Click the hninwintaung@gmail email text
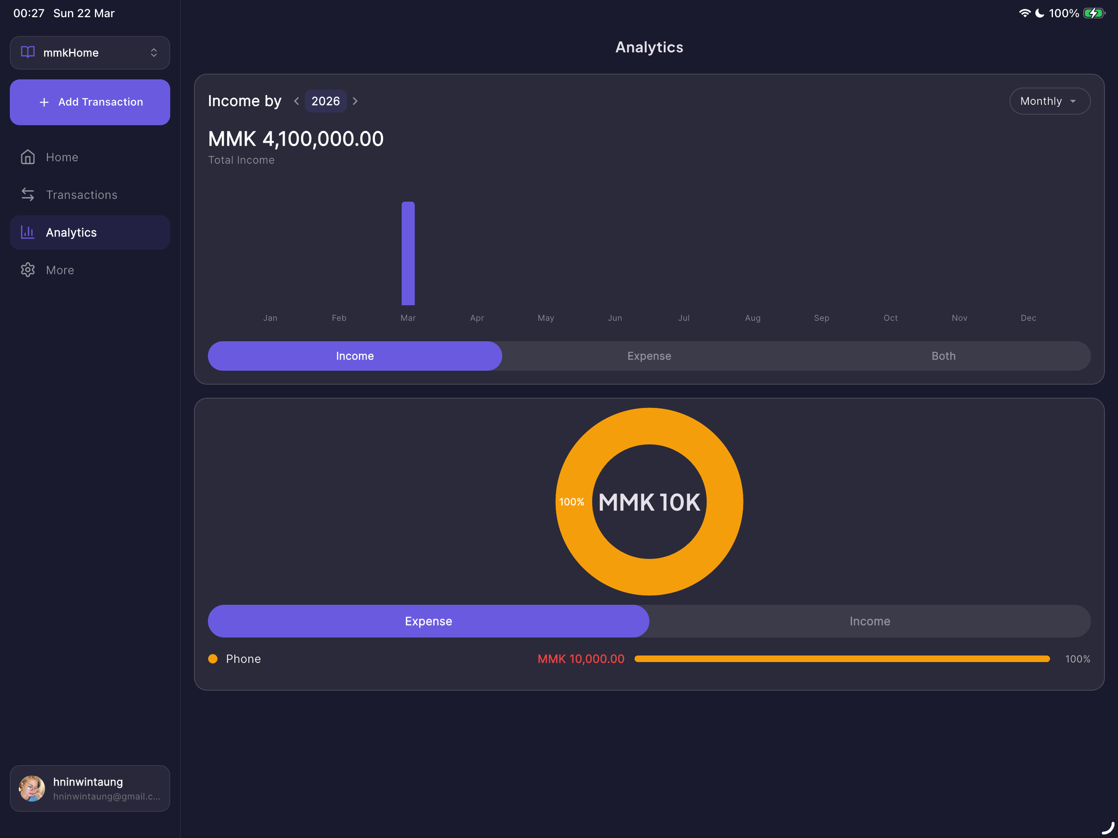Viewport: 1118px width, 838px height. 107,797
